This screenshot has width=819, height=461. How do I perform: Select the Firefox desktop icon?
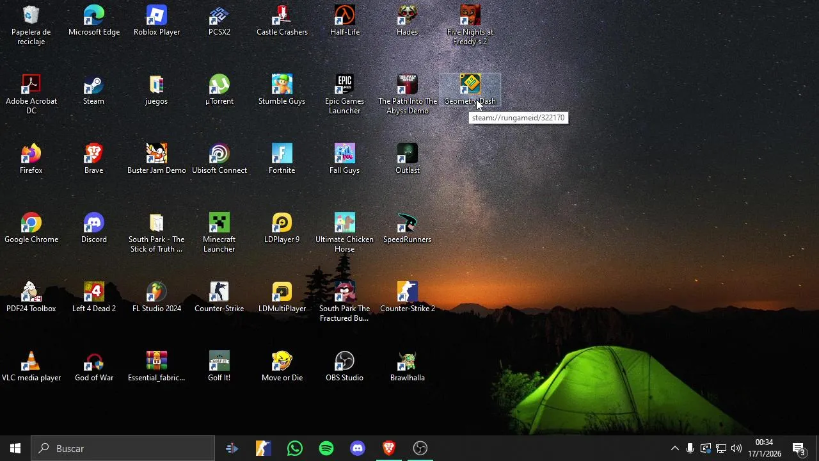tap(31, 159)
